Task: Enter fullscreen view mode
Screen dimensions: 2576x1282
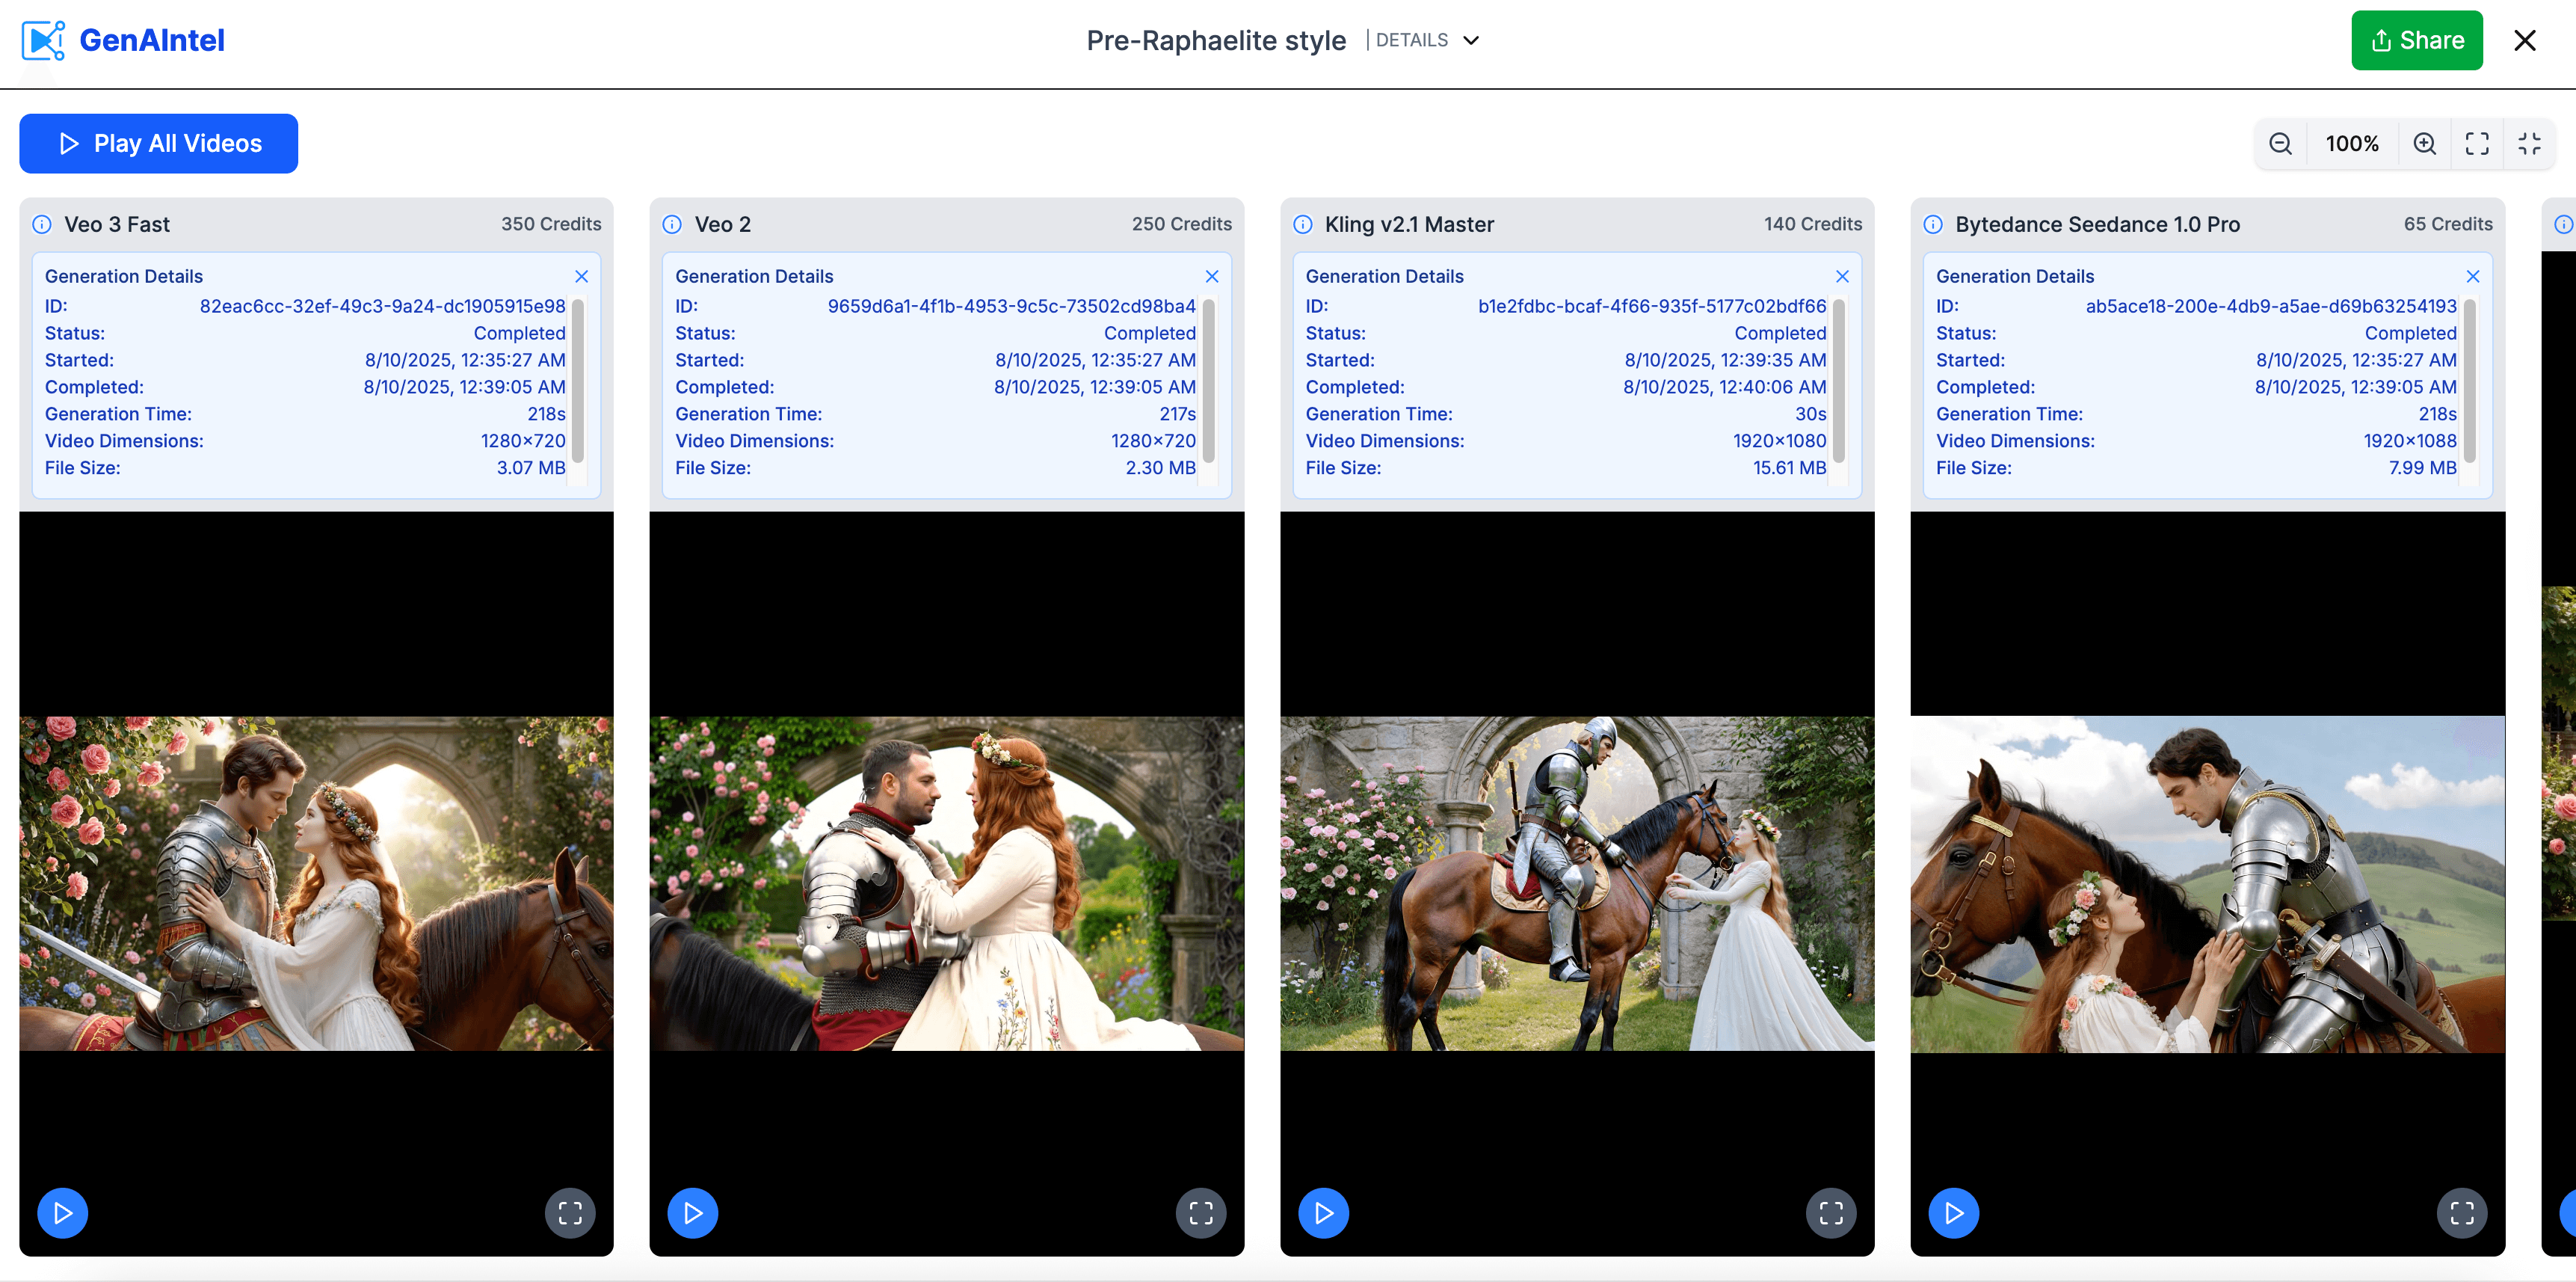Action: pyautogui.click(x=2477, y=143)
